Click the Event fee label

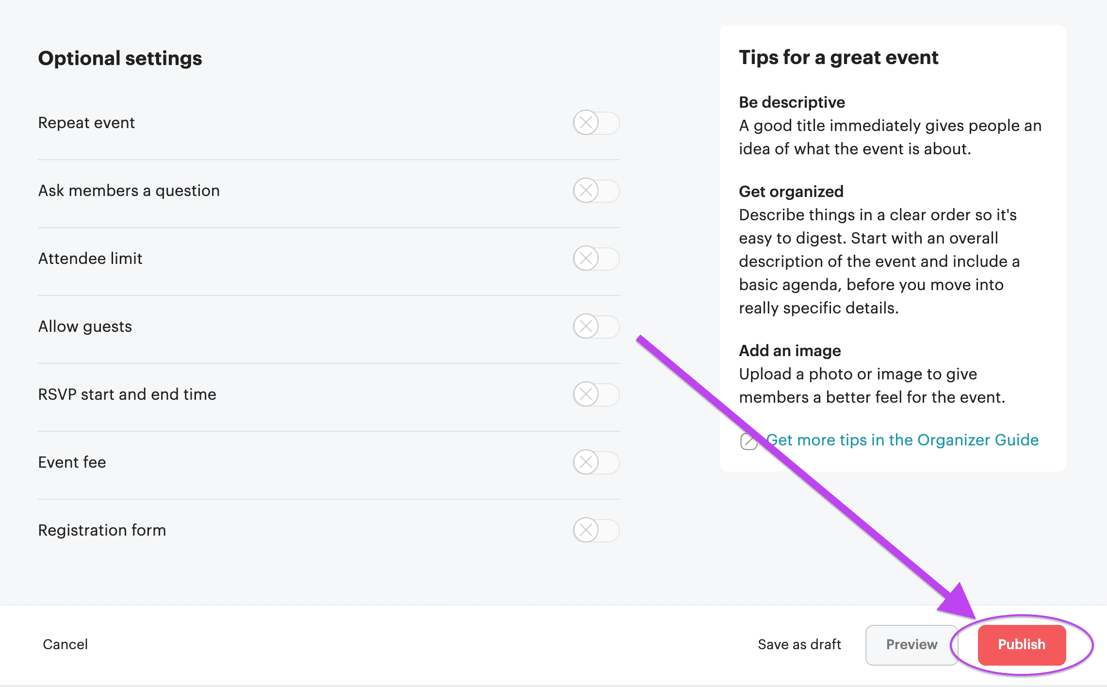72,462
